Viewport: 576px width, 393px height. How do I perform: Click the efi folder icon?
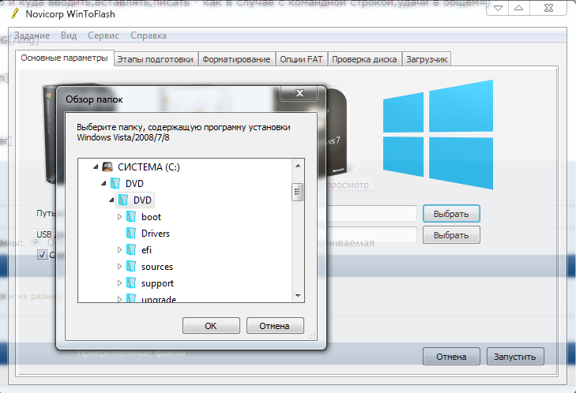[131, 249]
